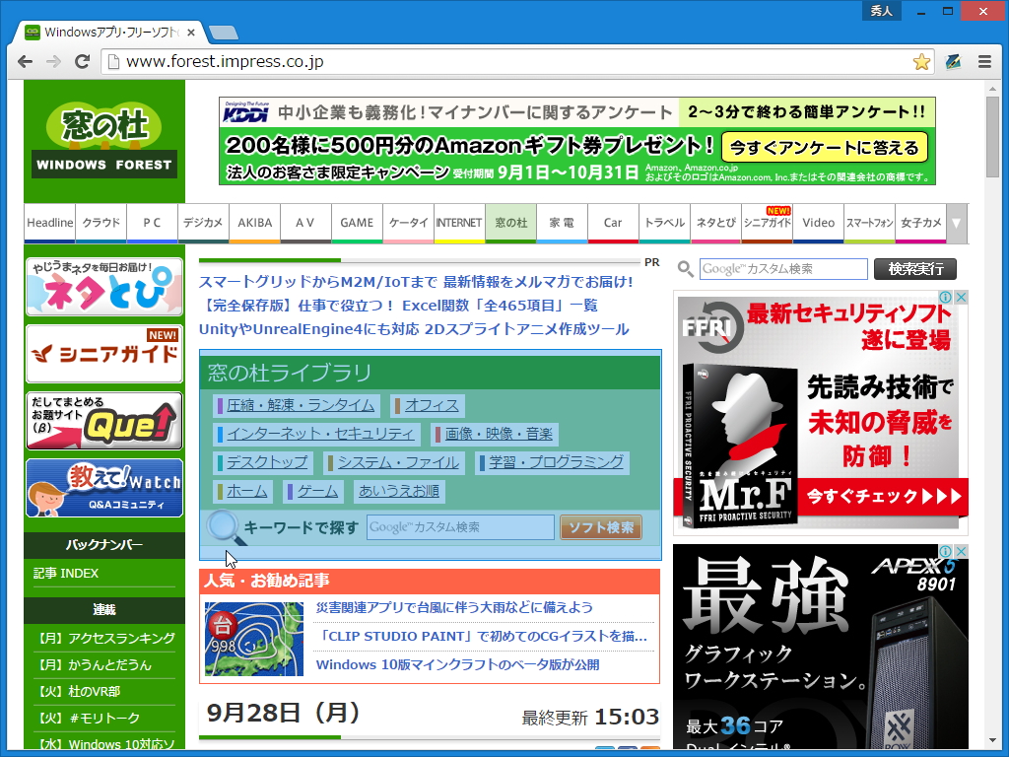Switch to the AKIBA tab
The height and width of the screenshot is (757, 1009).
(255, 223)
